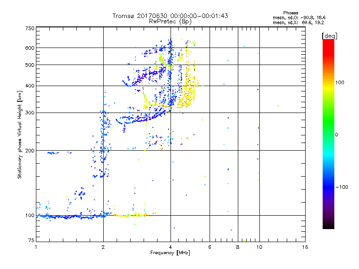Click the '16' x-axis frequency tick label
The height and width of the screenshot is (269, 359).
pos(305,247)
